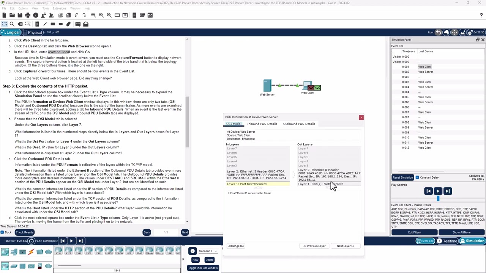The width and height of the screenshot is (486, 273).
Task: Click the Check Results button
Action: pyautogui.click(x=24, y=232)
